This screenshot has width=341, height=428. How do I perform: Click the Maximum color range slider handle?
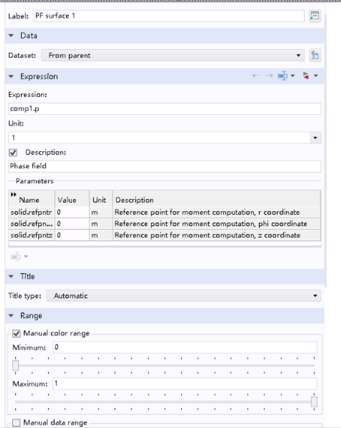point(314,402)
